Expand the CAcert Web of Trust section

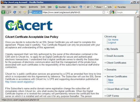[x=117, y=89]
